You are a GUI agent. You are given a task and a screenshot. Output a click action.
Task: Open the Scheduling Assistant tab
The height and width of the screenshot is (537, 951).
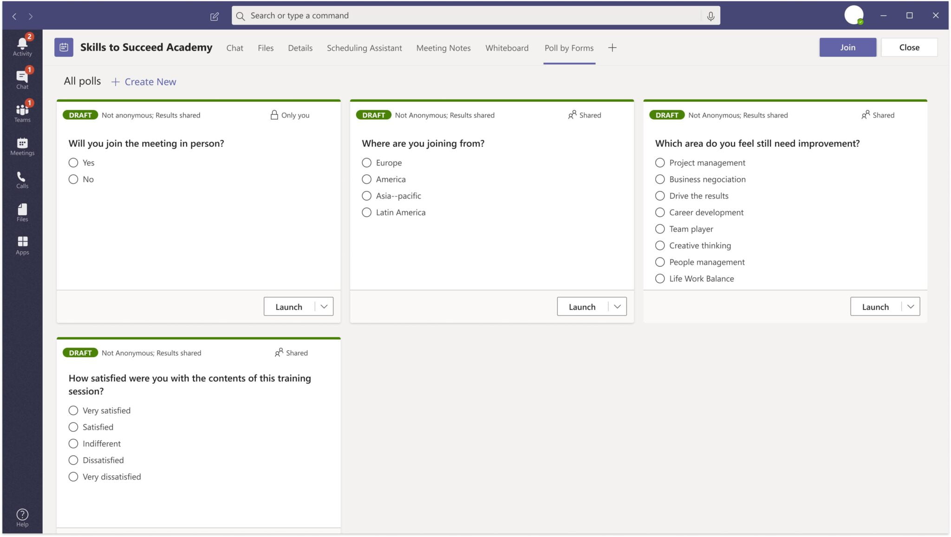coord(364,48)
